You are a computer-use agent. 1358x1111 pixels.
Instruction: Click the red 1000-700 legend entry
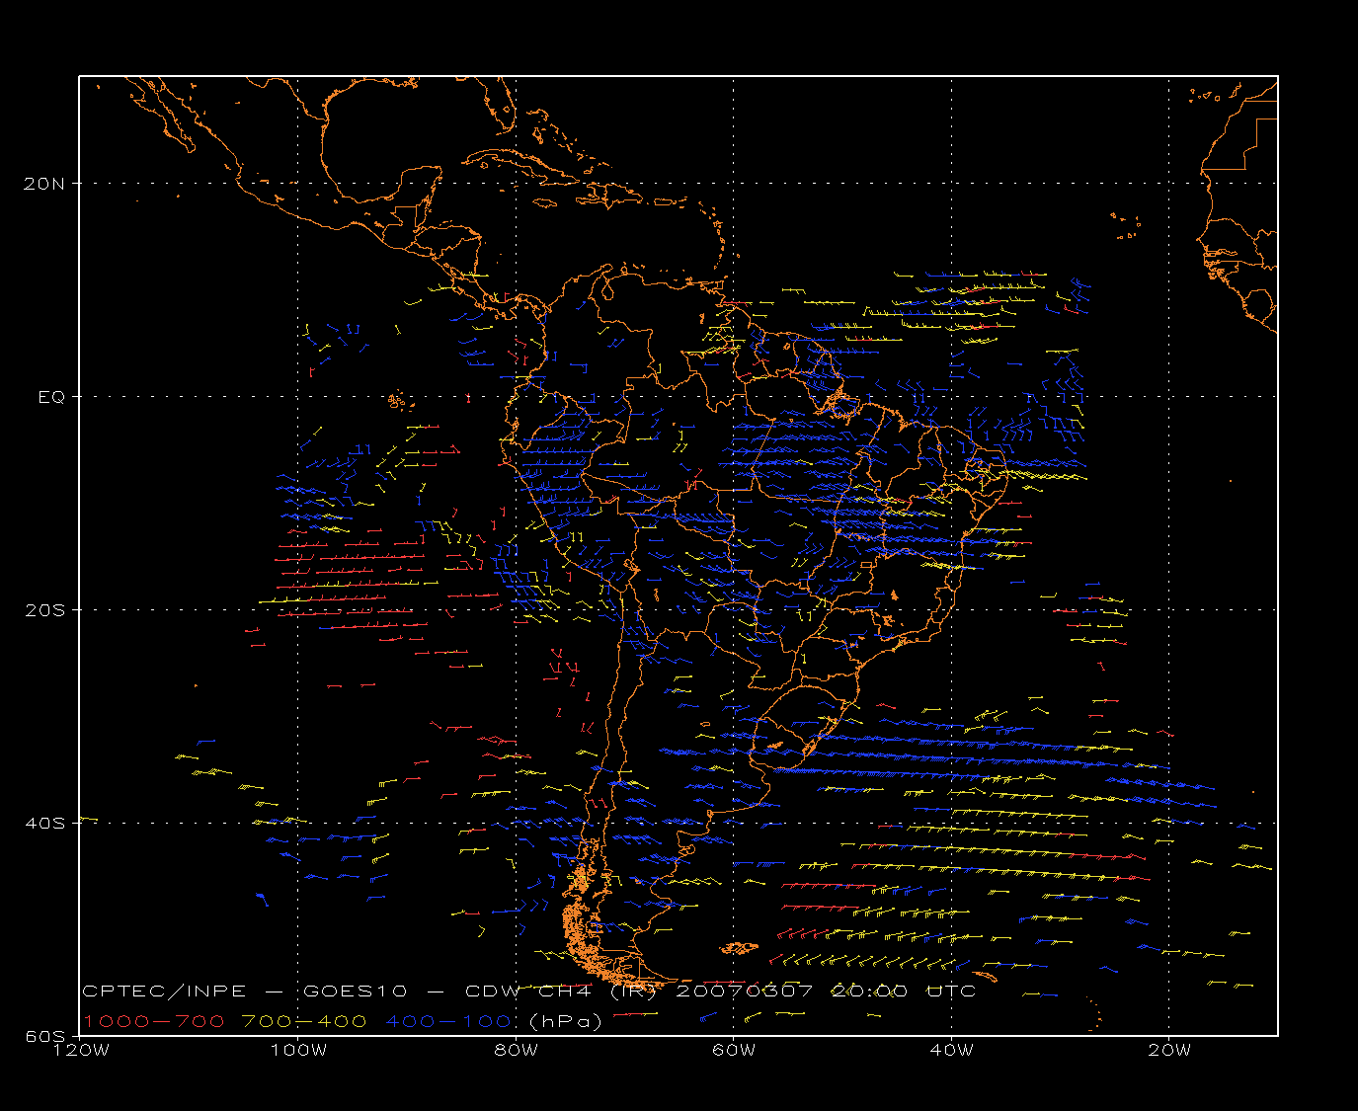(154, 1021)
